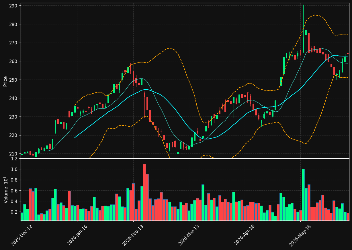The width and height of the screenshot is (352, 250).
Task: Click the 2025-Dec-12 date label
Action: point(22,235)
